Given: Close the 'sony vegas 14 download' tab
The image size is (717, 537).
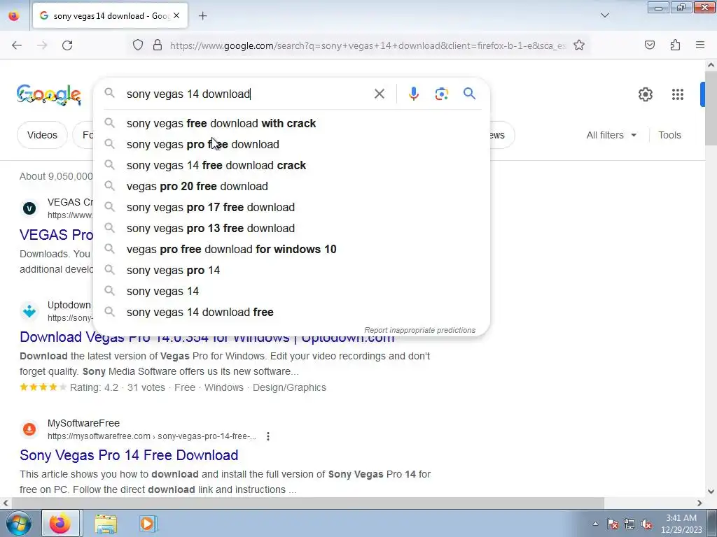Looking at the screenshot, I should [x=176, y=15].
